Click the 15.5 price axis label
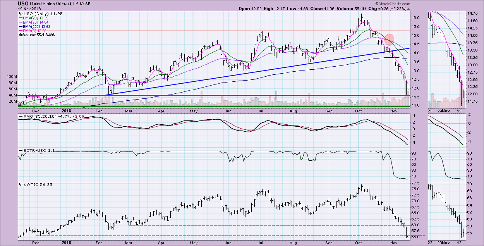 (416, 26)
